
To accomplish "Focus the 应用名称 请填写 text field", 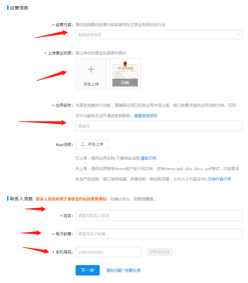I will [x=159, y=126].
